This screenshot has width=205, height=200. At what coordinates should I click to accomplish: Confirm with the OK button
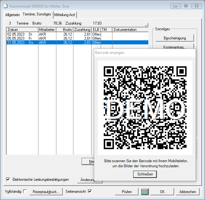162,191
